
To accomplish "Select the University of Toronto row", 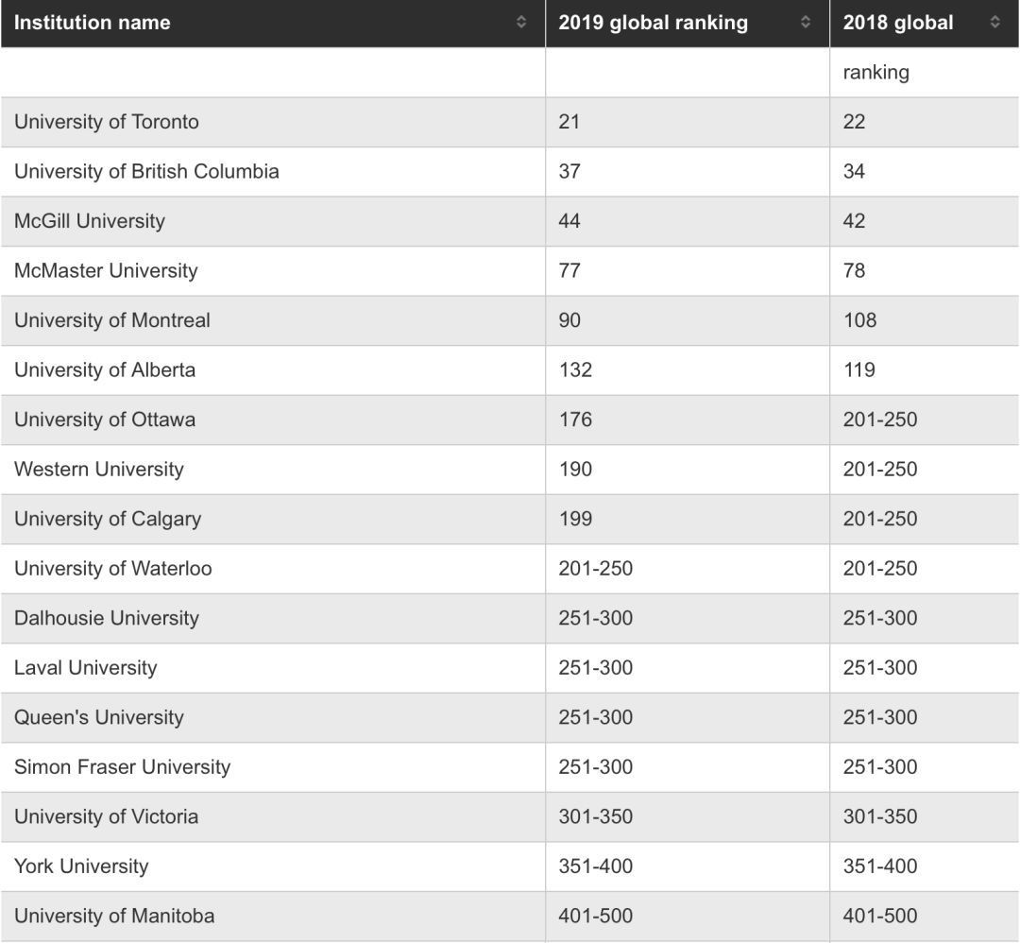I will point(510,122).
